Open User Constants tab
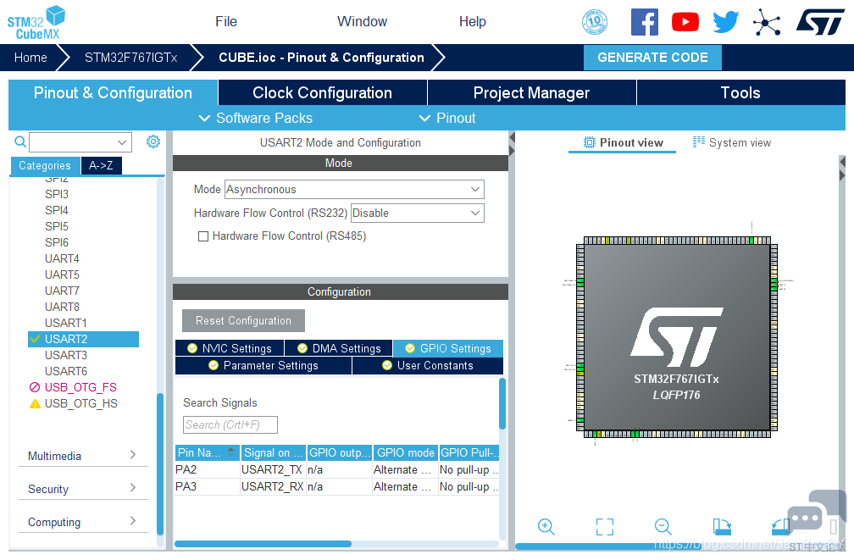The width and height of the screenshot is (854, 560). coord(428,365)
